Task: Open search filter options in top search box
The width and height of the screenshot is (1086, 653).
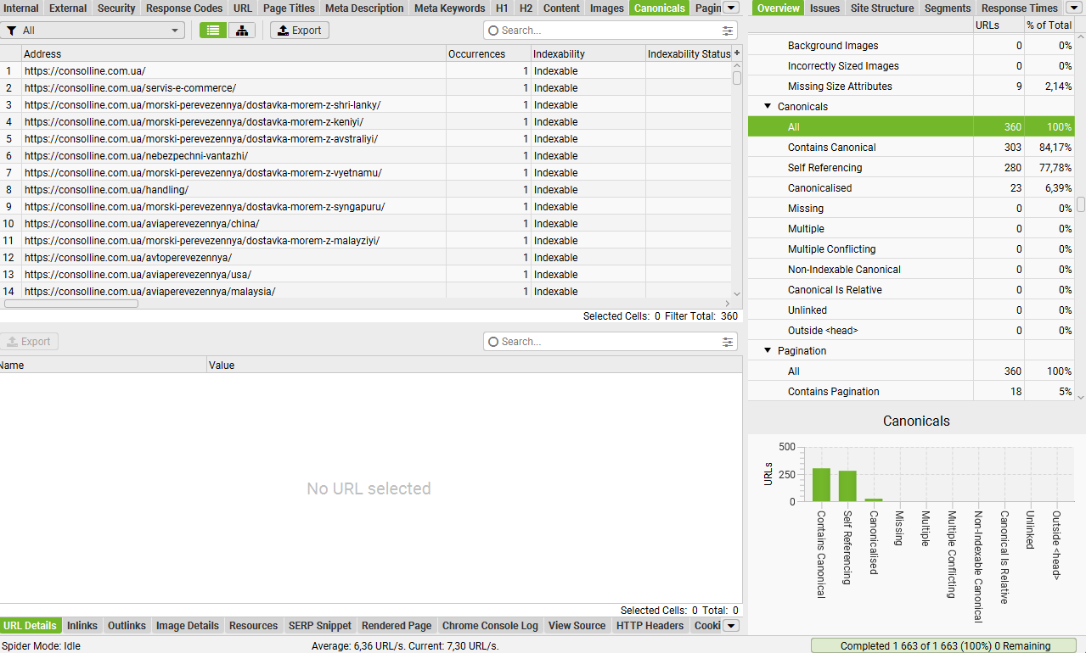Action: (728, 31)
